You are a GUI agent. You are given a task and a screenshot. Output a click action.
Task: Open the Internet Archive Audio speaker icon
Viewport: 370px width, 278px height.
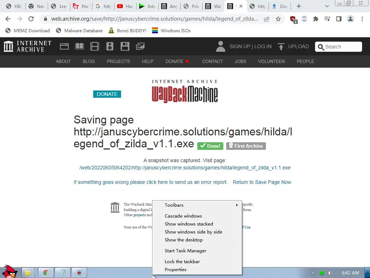(110, 46)
